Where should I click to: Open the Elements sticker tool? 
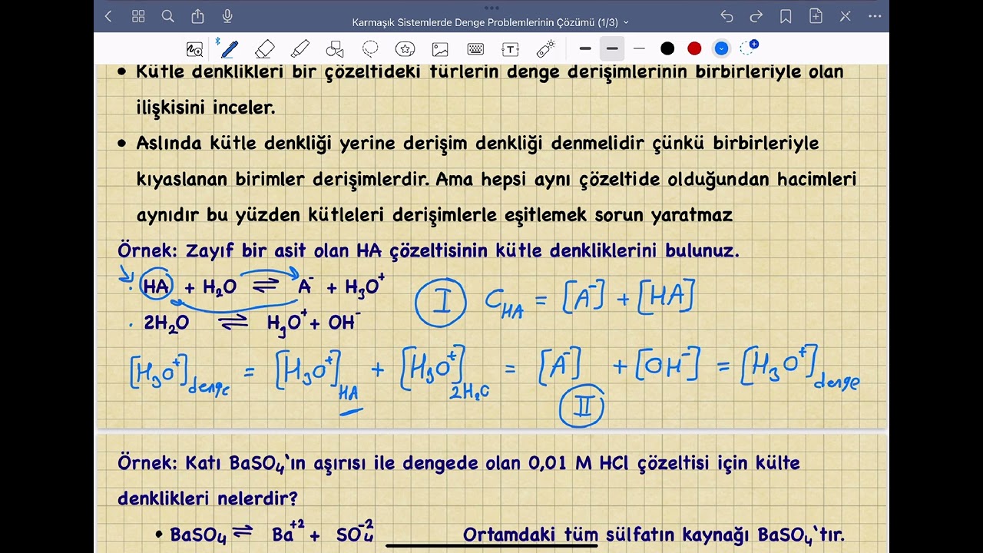pos(405,49)
